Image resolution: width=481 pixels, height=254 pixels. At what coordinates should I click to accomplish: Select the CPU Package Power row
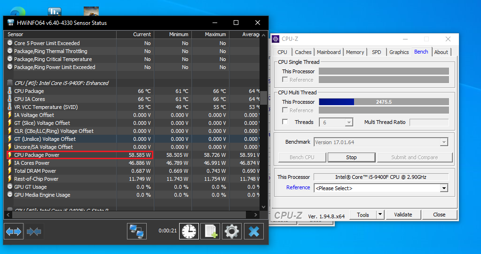click(132, 155)
